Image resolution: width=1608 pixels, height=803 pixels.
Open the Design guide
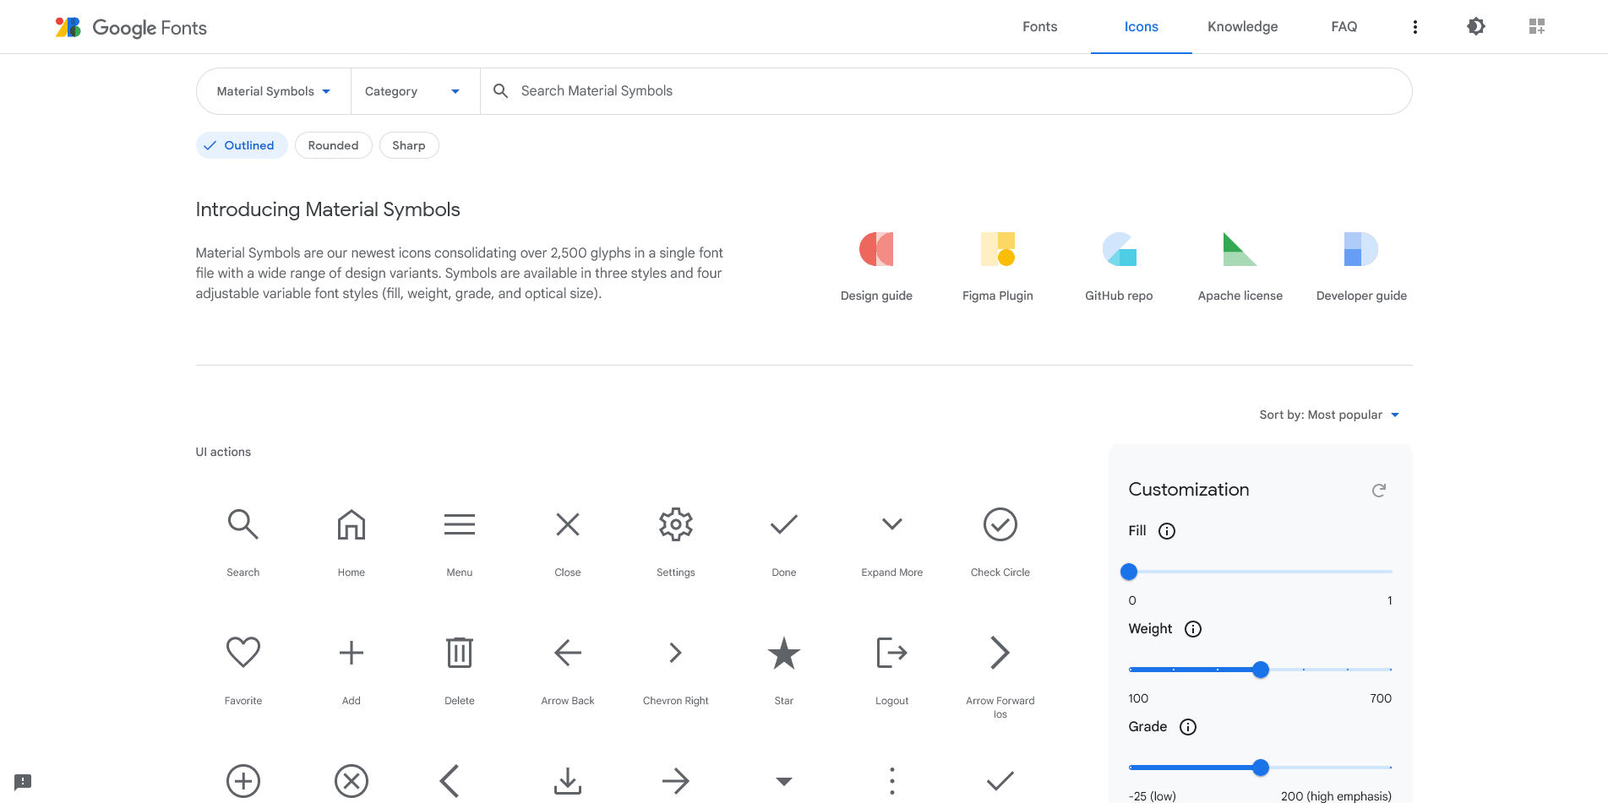click(x=875, y=266)
